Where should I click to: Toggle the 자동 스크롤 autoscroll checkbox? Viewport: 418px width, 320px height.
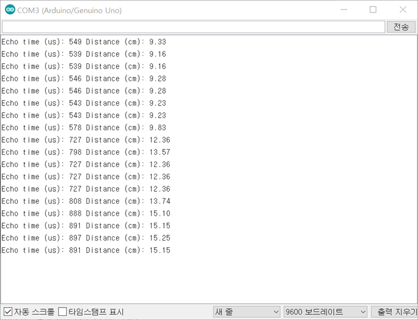[8, 312]
